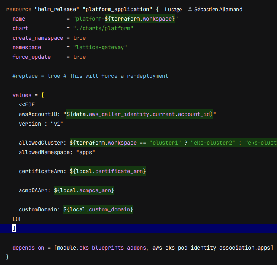Click the true value of force_update
277x265 pixels.
(79, 57)
